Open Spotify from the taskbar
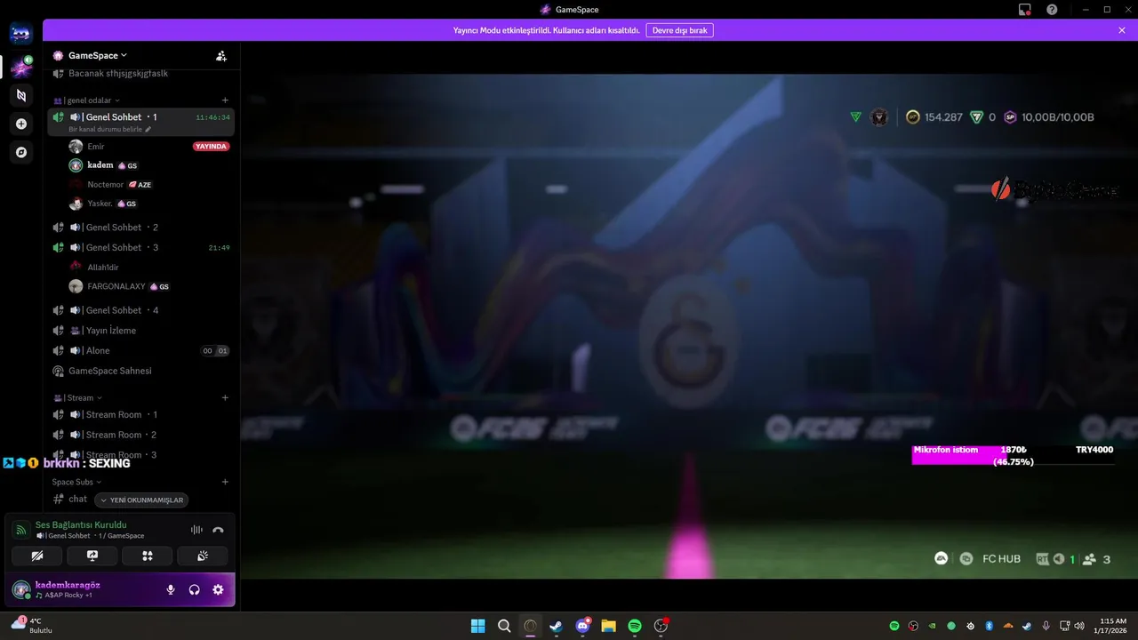Viewport: 1138px width, 640px height. [635, 626]
